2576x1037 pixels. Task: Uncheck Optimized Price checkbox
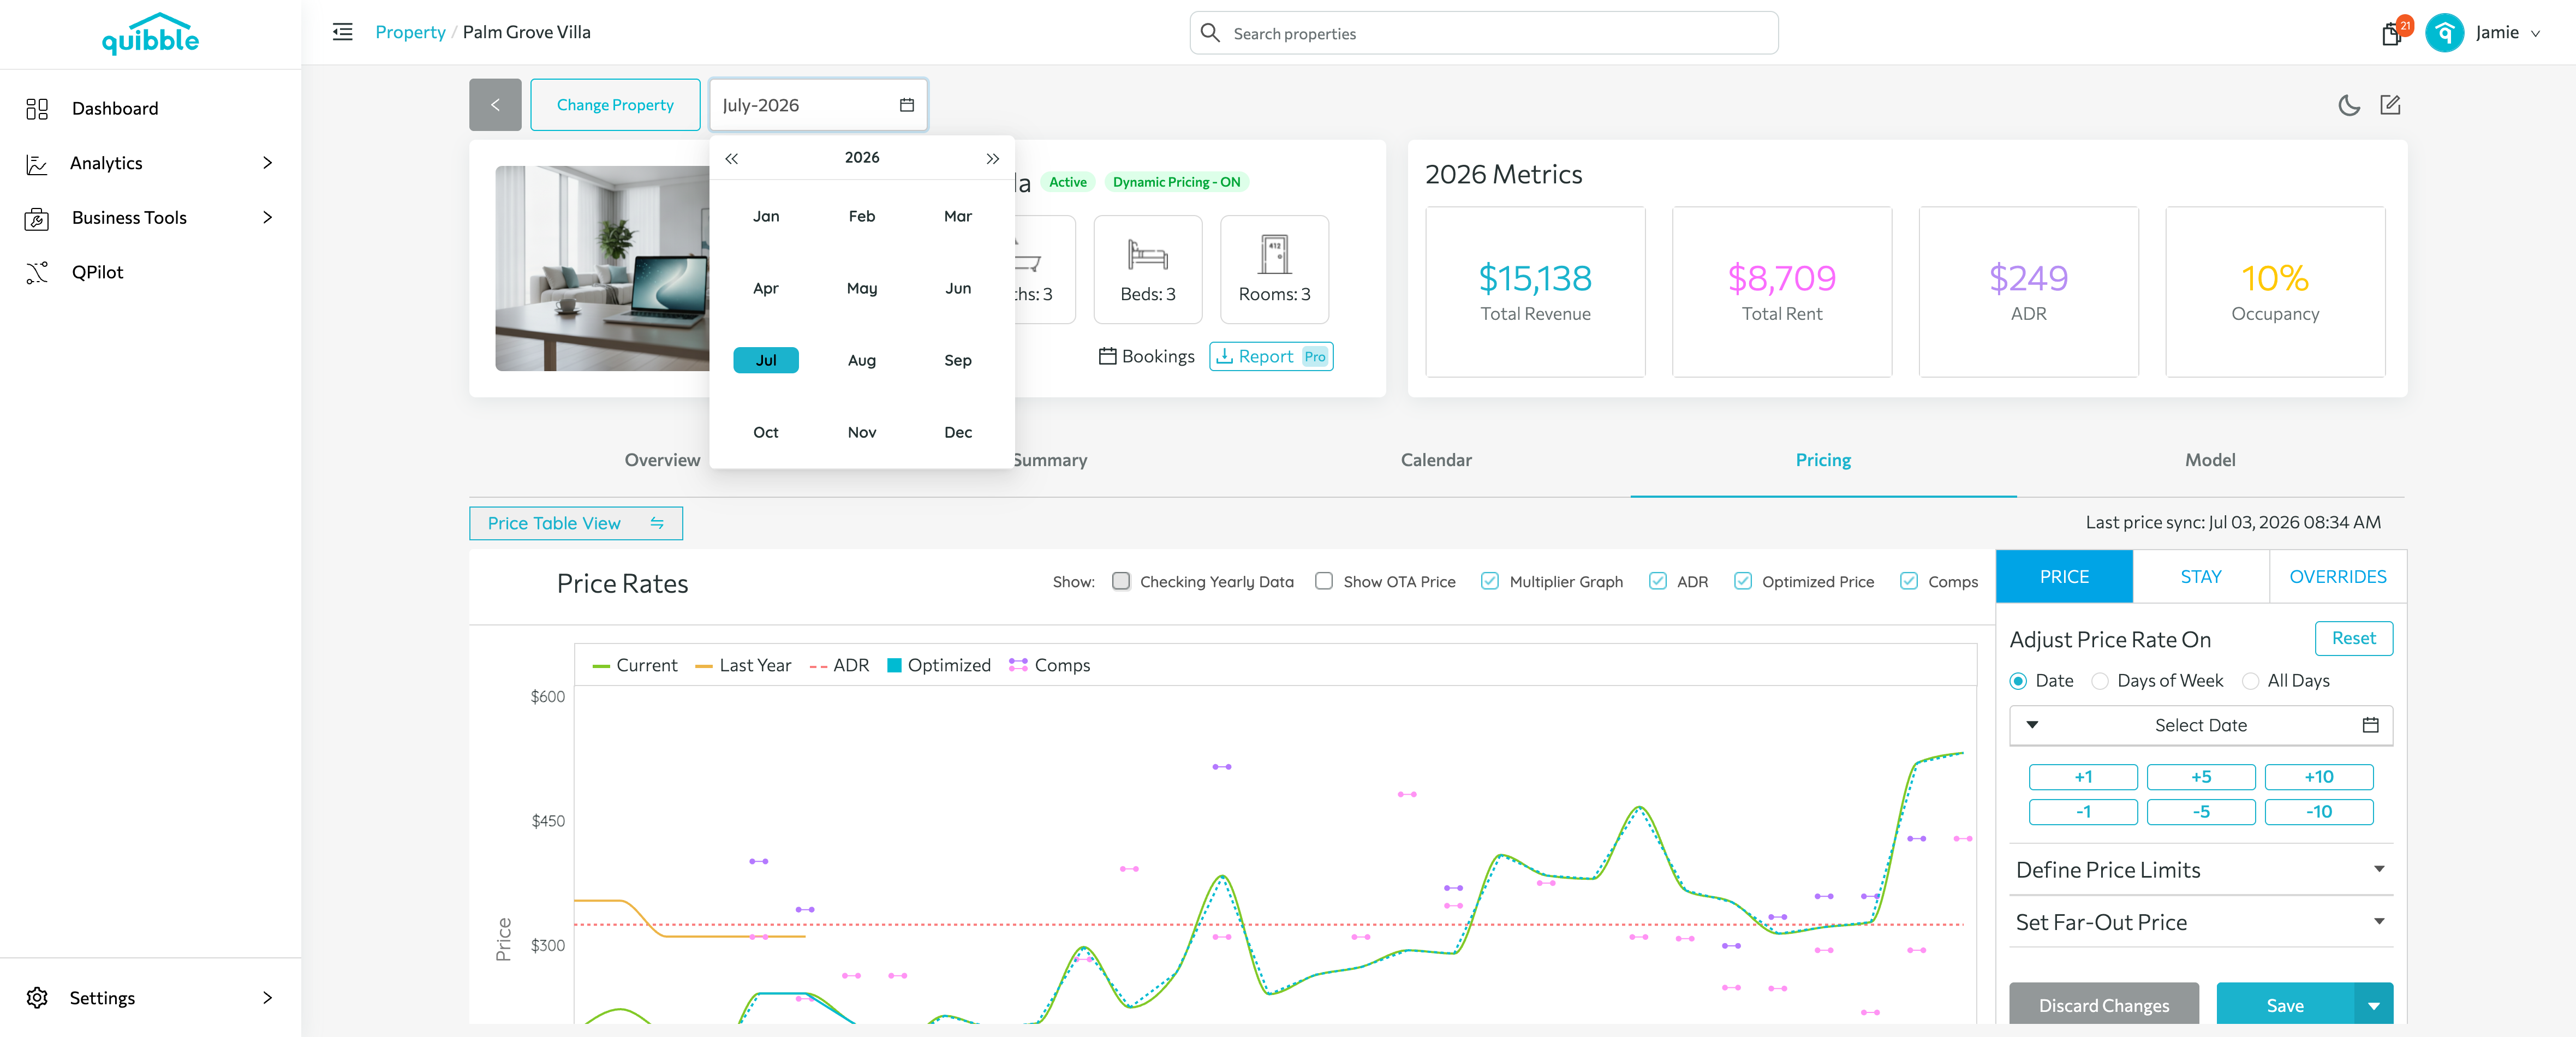1743,581
